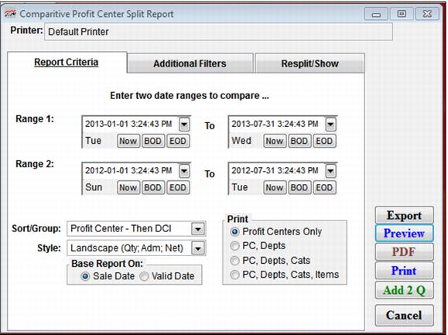Image resolution: width=448 pixels, height=335 pixels.
Task: Select the PC, Depts print option
Action: coord(234,245)
